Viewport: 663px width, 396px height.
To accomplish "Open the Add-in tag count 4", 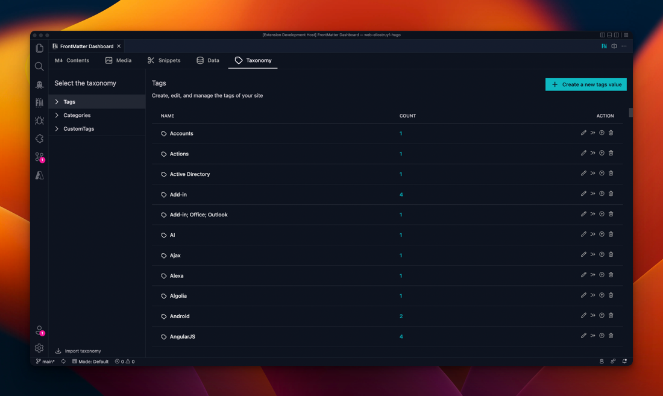I will [401, 195].
